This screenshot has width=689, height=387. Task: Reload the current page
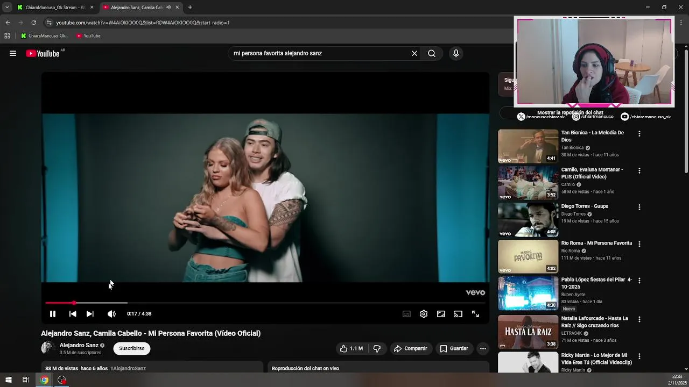pos(33,23)
